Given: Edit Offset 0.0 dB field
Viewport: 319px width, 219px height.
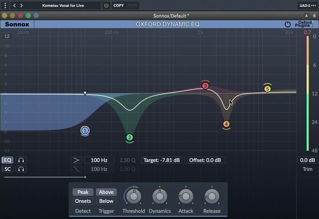Looking at the screenshot, I should pos(205,160).
